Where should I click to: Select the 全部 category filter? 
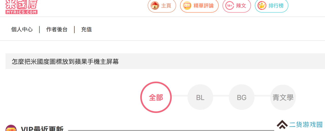tap(156, 97)
